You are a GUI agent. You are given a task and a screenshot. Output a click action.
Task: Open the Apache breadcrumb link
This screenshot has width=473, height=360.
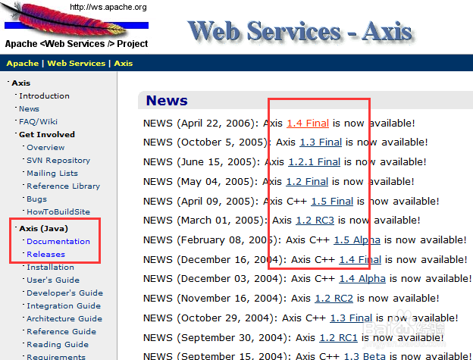[x=23, y=64]
